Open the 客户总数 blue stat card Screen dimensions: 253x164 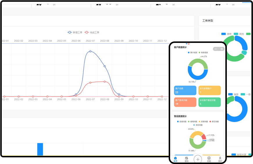[x=185, y=90]
